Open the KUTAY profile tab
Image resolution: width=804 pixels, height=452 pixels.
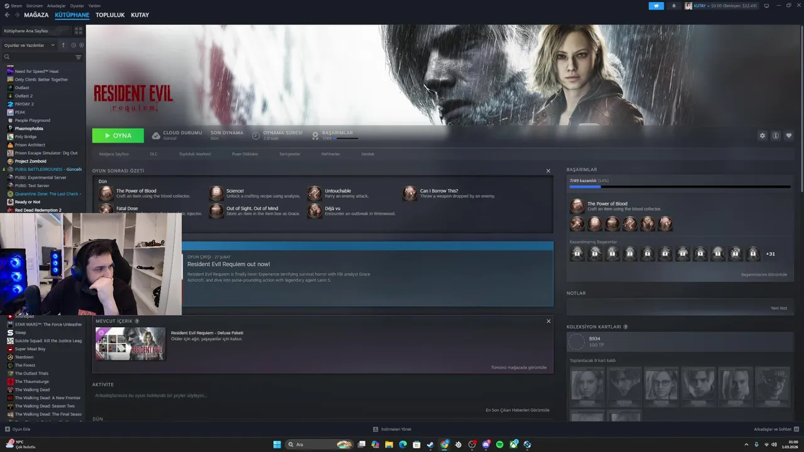click(x=140, y=15)
